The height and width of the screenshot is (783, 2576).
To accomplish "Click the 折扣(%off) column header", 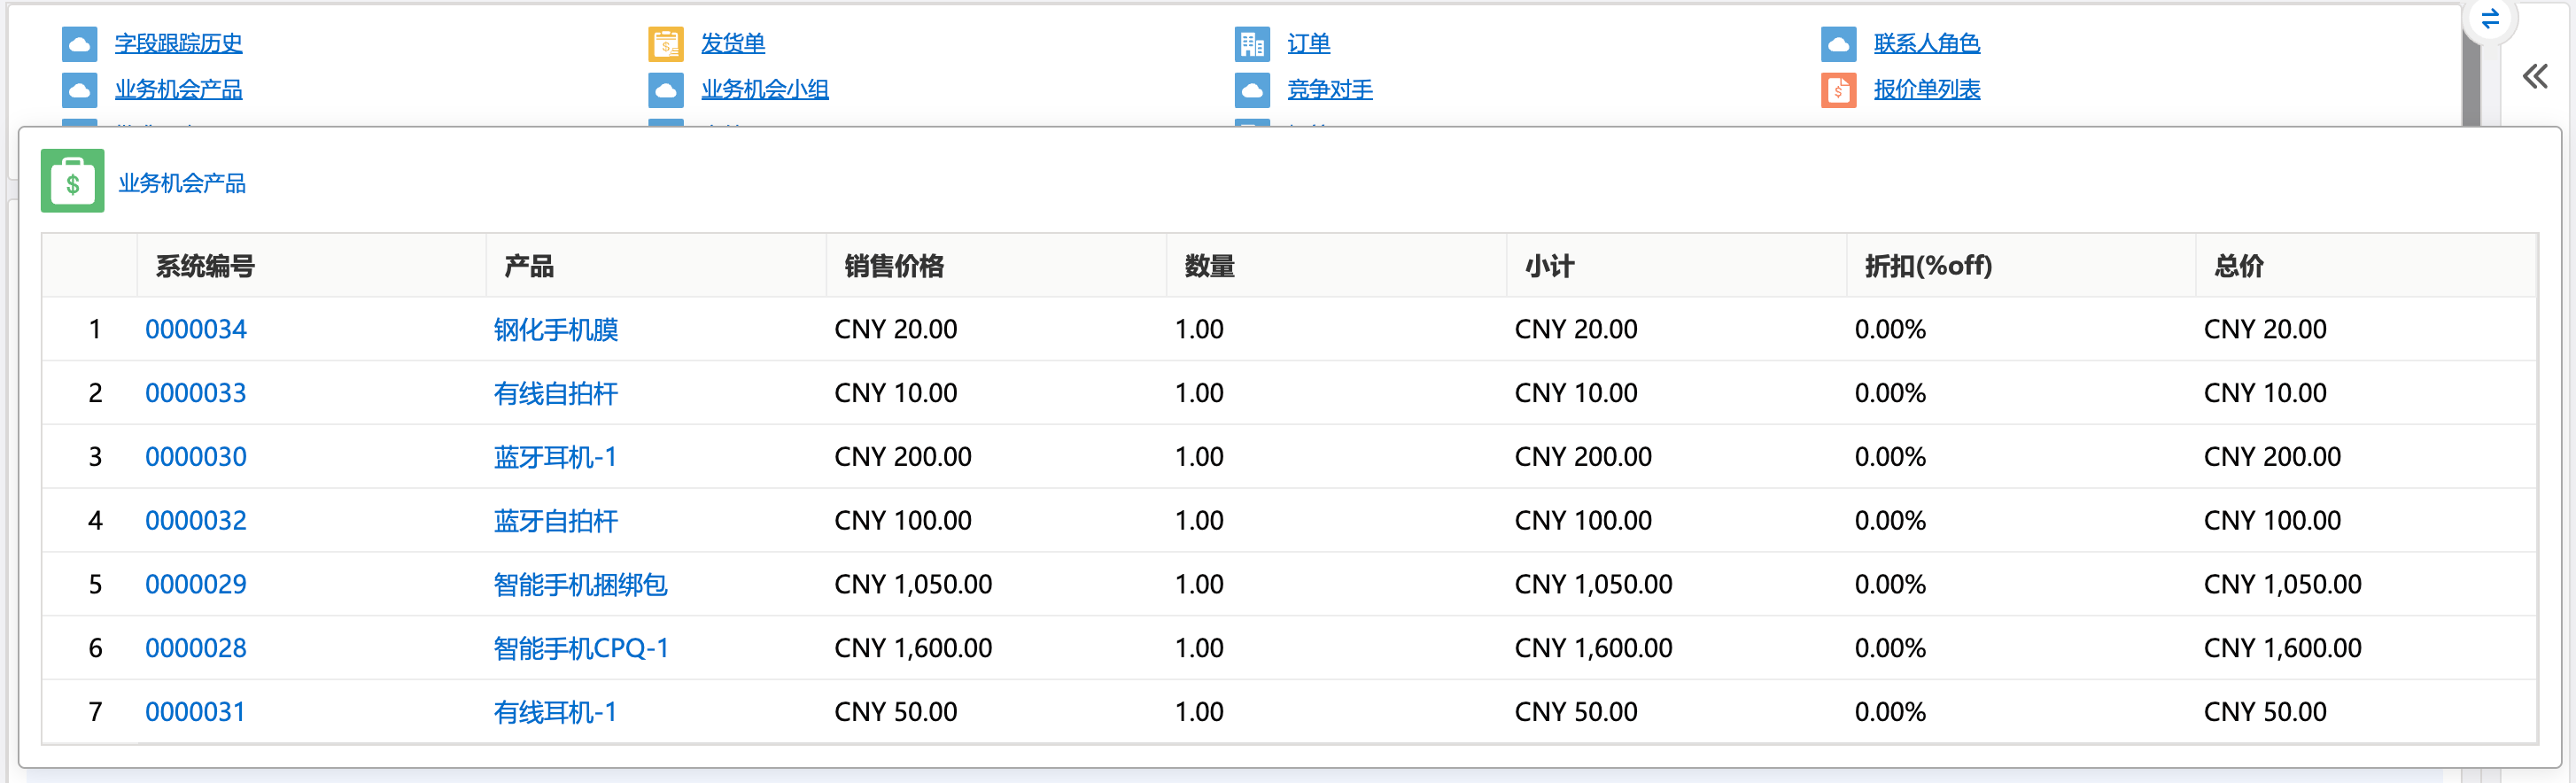I will [1928, 266].
